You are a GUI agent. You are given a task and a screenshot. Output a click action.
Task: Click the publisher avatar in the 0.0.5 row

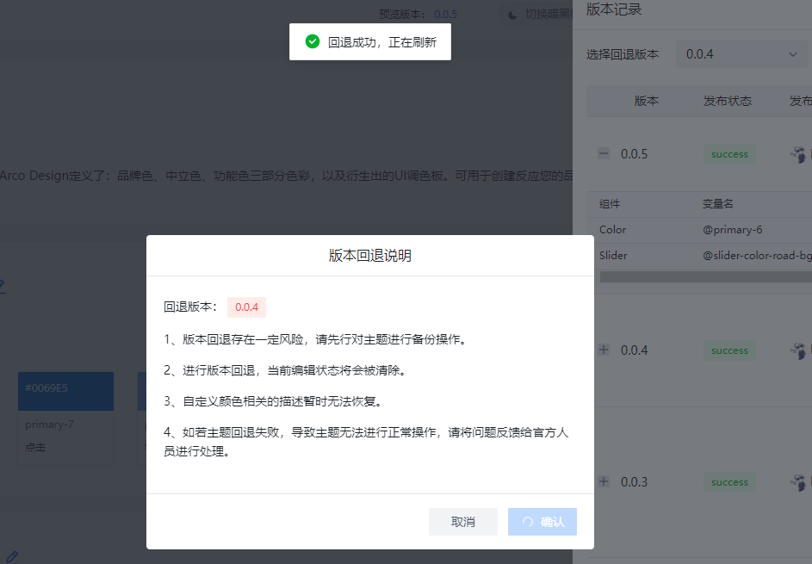pos(798,154)
